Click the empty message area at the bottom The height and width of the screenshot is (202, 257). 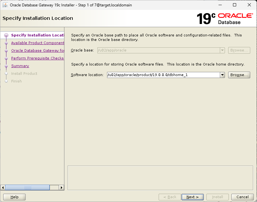pos(160,178)
